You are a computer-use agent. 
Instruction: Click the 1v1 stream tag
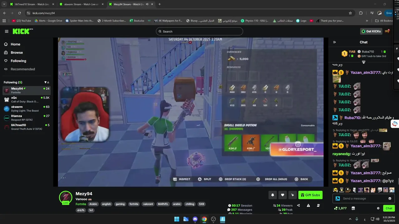[x=91, y=210]
